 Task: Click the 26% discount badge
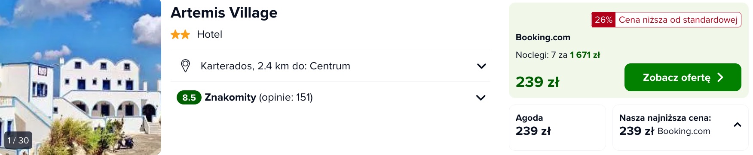[603, 20]
